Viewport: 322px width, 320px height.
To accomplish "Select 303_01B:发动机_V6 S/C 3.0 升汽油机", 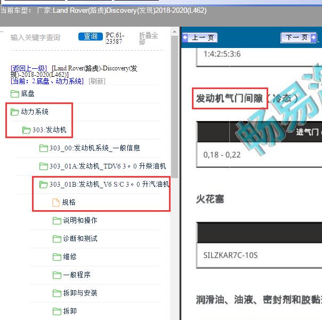I will (x=109, y=184).
